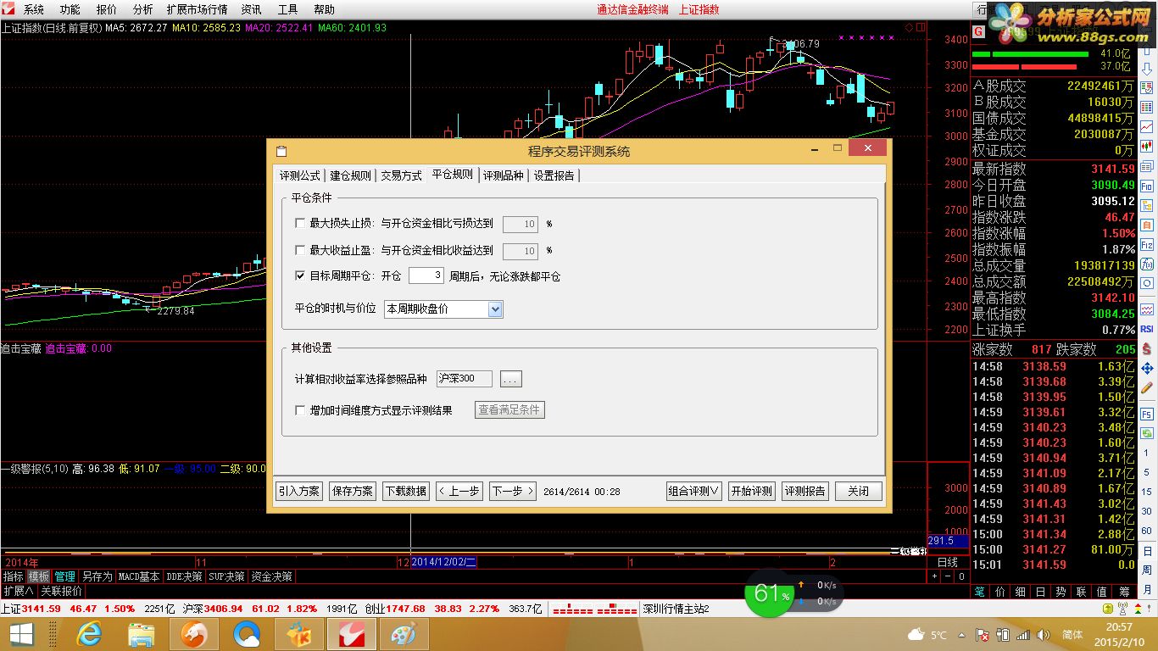Image resolution: width=1158 pixels, height=651 pixels.
Task: Click the f(x) formula icon
Action: pyautogui.click(x=1147, y=264)
